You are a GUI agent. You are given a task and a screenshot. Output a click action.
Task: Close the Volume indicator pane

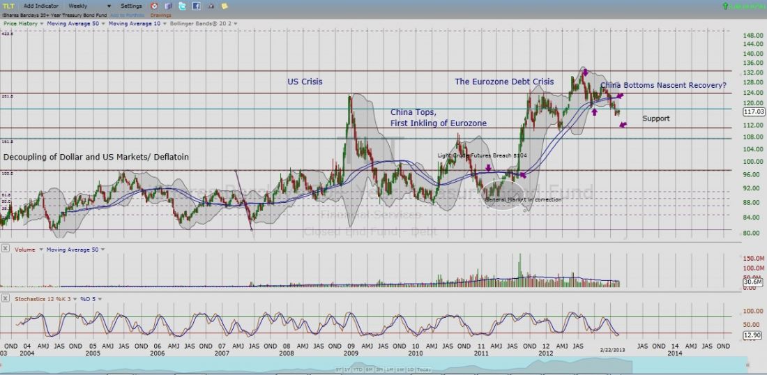6,248
